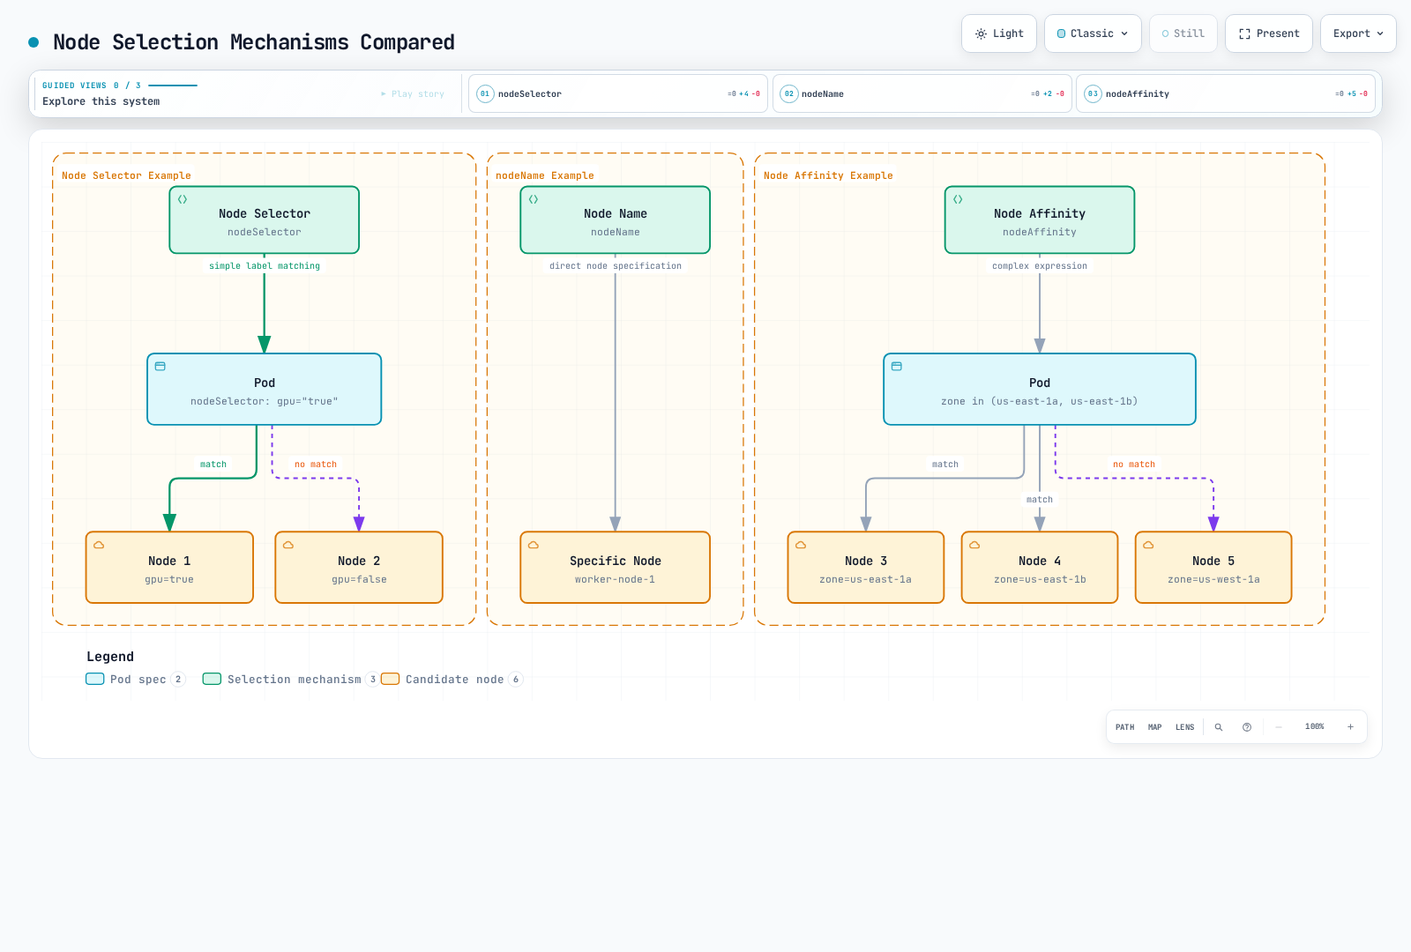
Task: Click the 'nodeName Example' group label
Action: [x=545, y=175]
